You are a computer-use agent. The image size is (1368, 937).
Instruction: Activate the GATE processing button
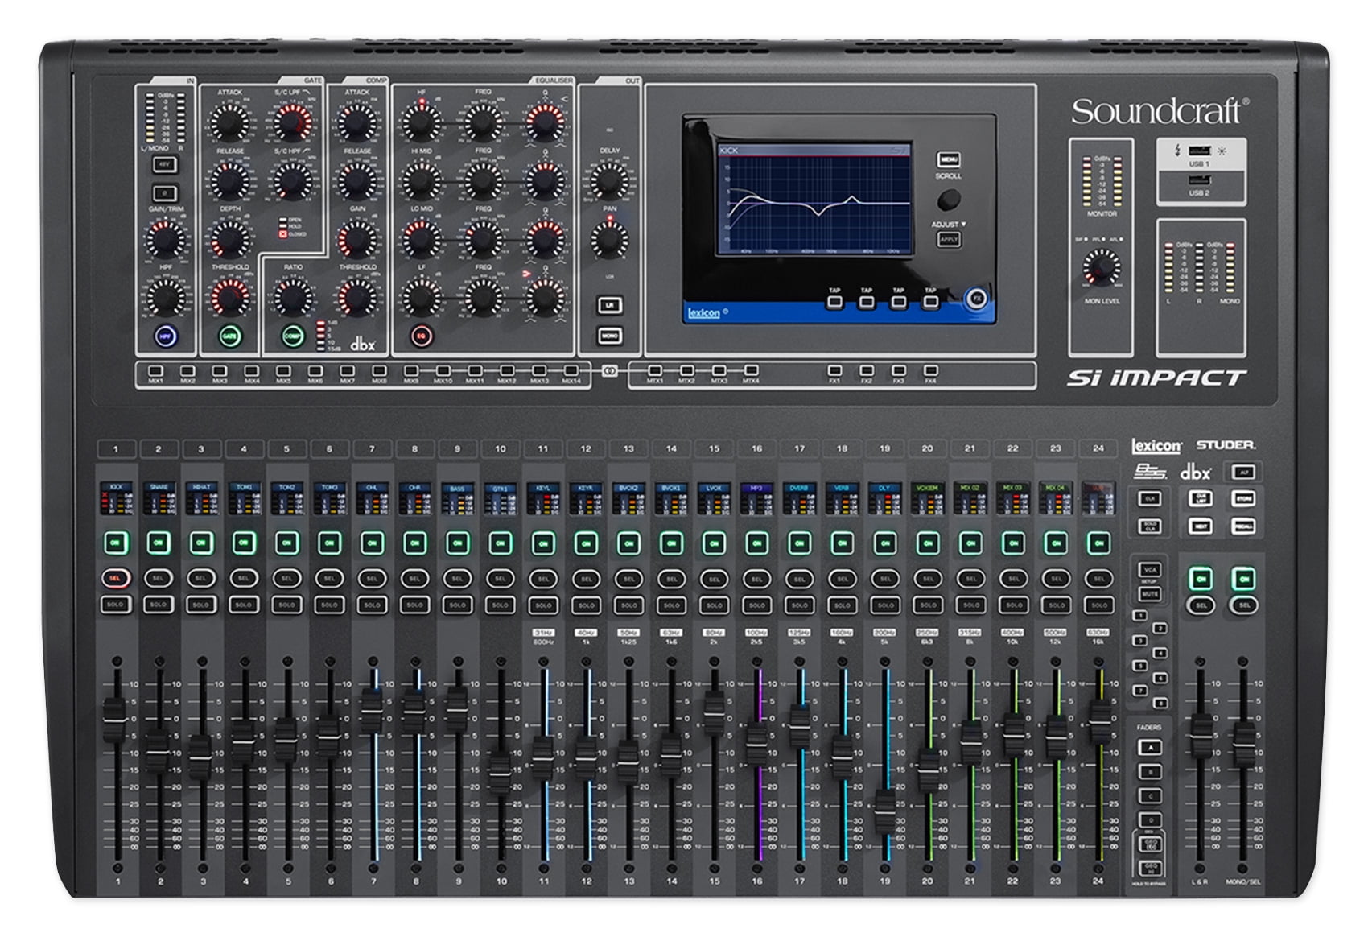click(229, 336)
